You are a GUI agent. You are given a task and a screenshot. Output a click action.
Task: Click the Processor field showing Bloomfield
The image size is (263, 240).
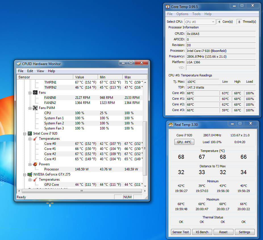[x=221, y=51]
